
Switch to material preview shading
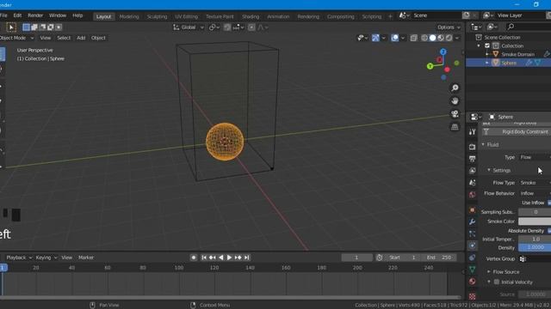441,38
